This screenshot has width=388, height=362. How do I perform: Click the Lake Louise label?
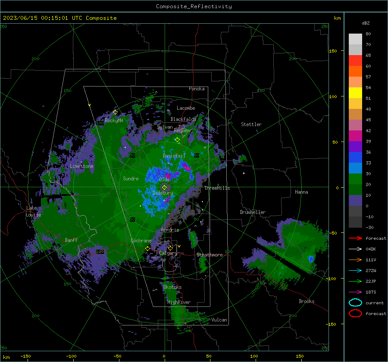point(33,211)
